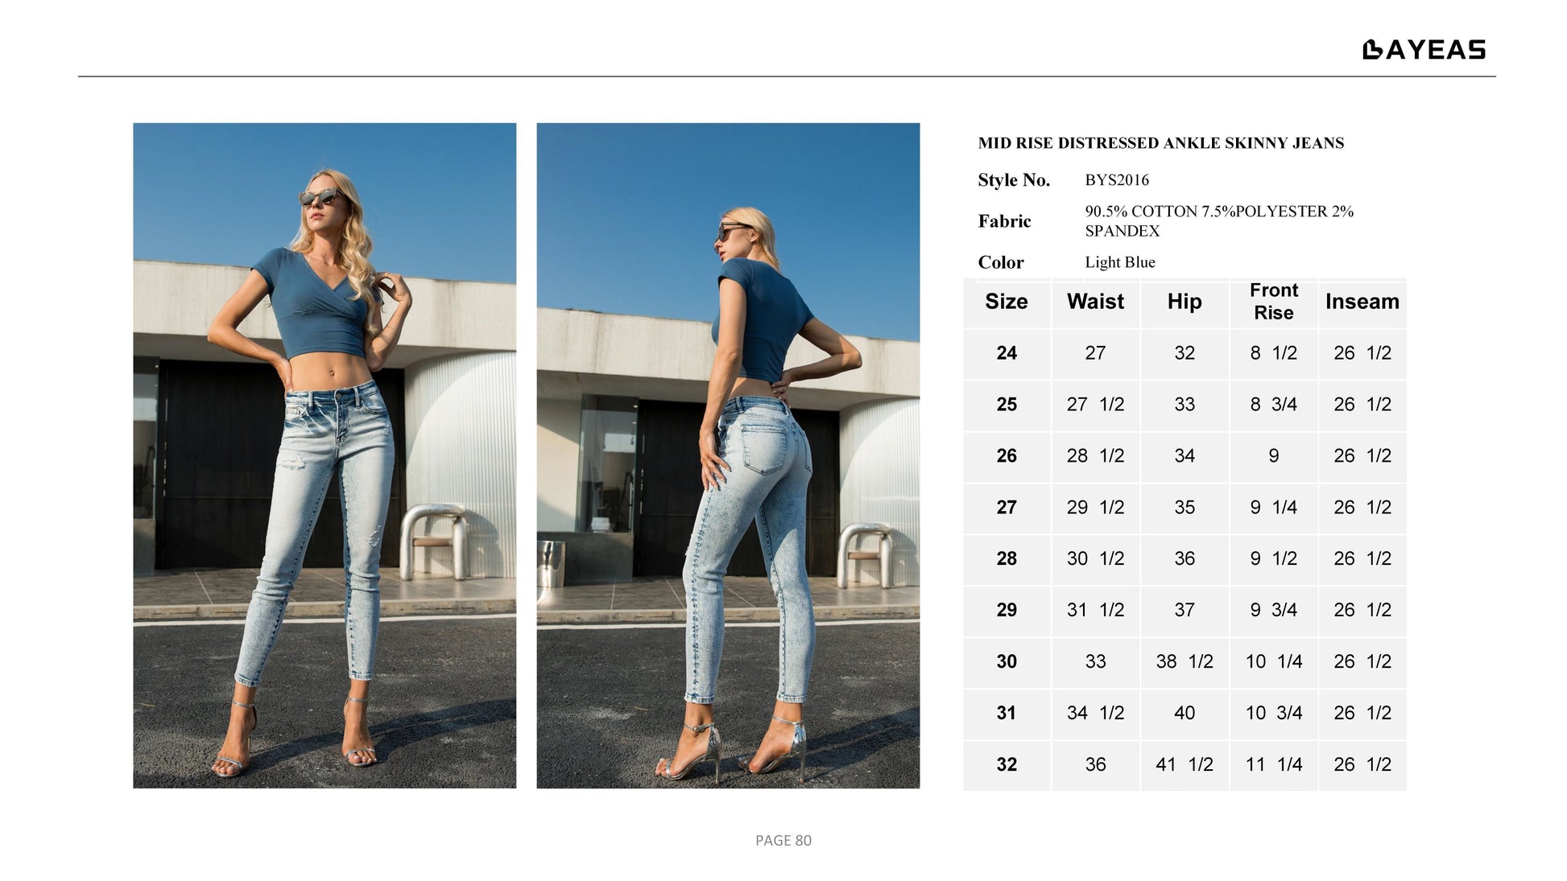The width and height of the screenshot is (1567, 881).
Task: Select the size '25' row label
Action: click(x=1007, y=405)
